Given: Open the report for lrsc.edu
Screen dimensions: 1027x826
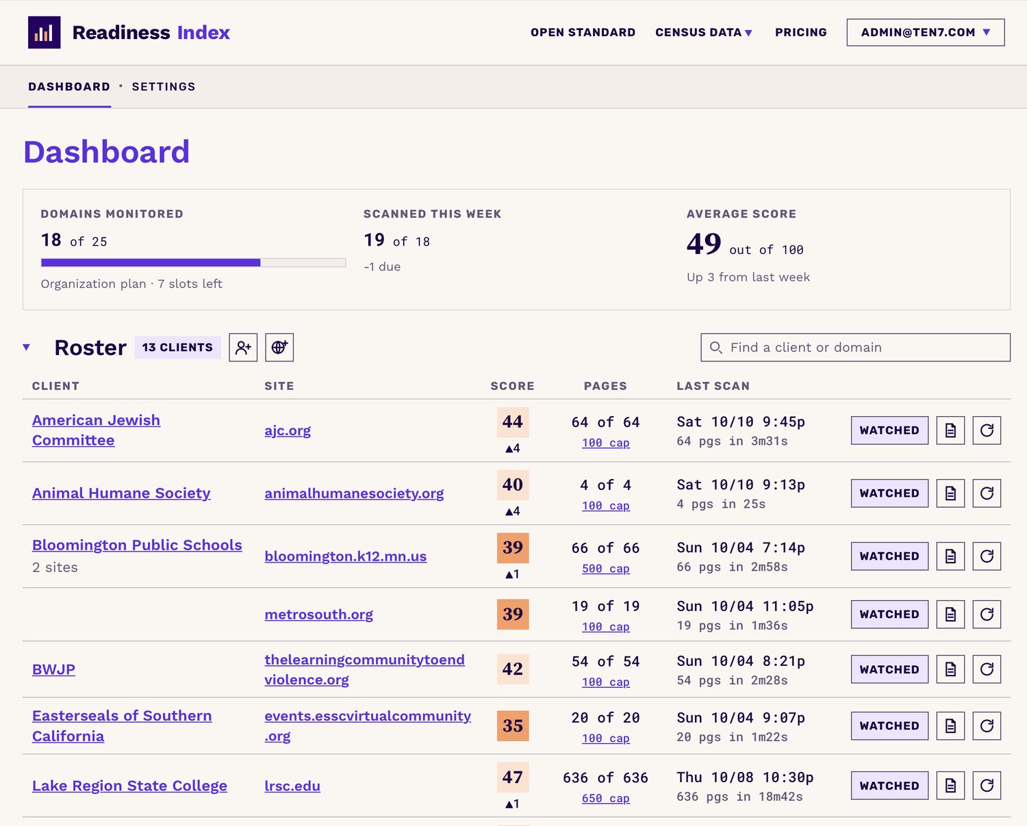Looking at the screenshot, I should pyautogui.click(x=950, y=786).
